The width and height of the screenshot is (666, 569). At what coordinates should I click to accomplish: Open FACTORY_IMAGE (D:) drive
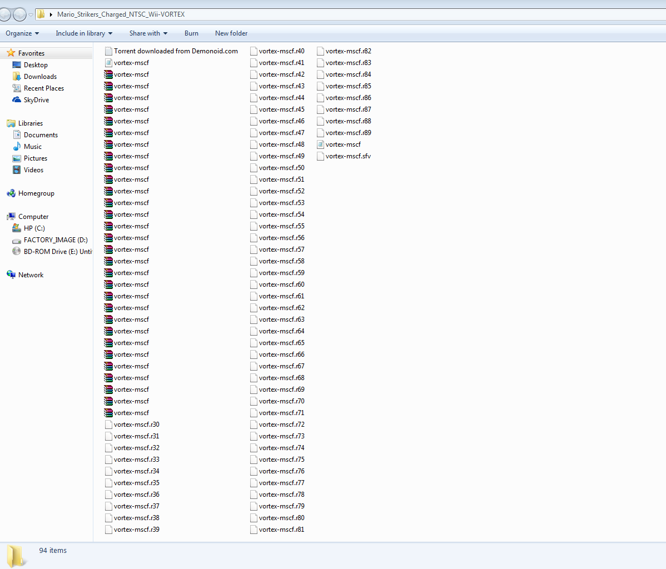(x=56, y=240)
